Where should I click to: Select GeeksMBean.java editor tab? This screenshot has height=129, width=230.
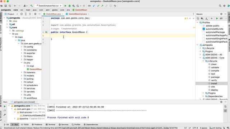click(x=53, y=14)
